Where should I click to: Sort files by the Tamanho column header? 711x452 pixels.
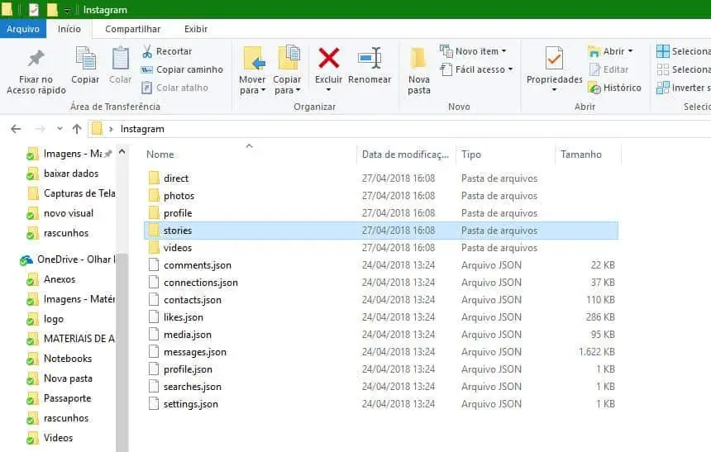[581, 155]
